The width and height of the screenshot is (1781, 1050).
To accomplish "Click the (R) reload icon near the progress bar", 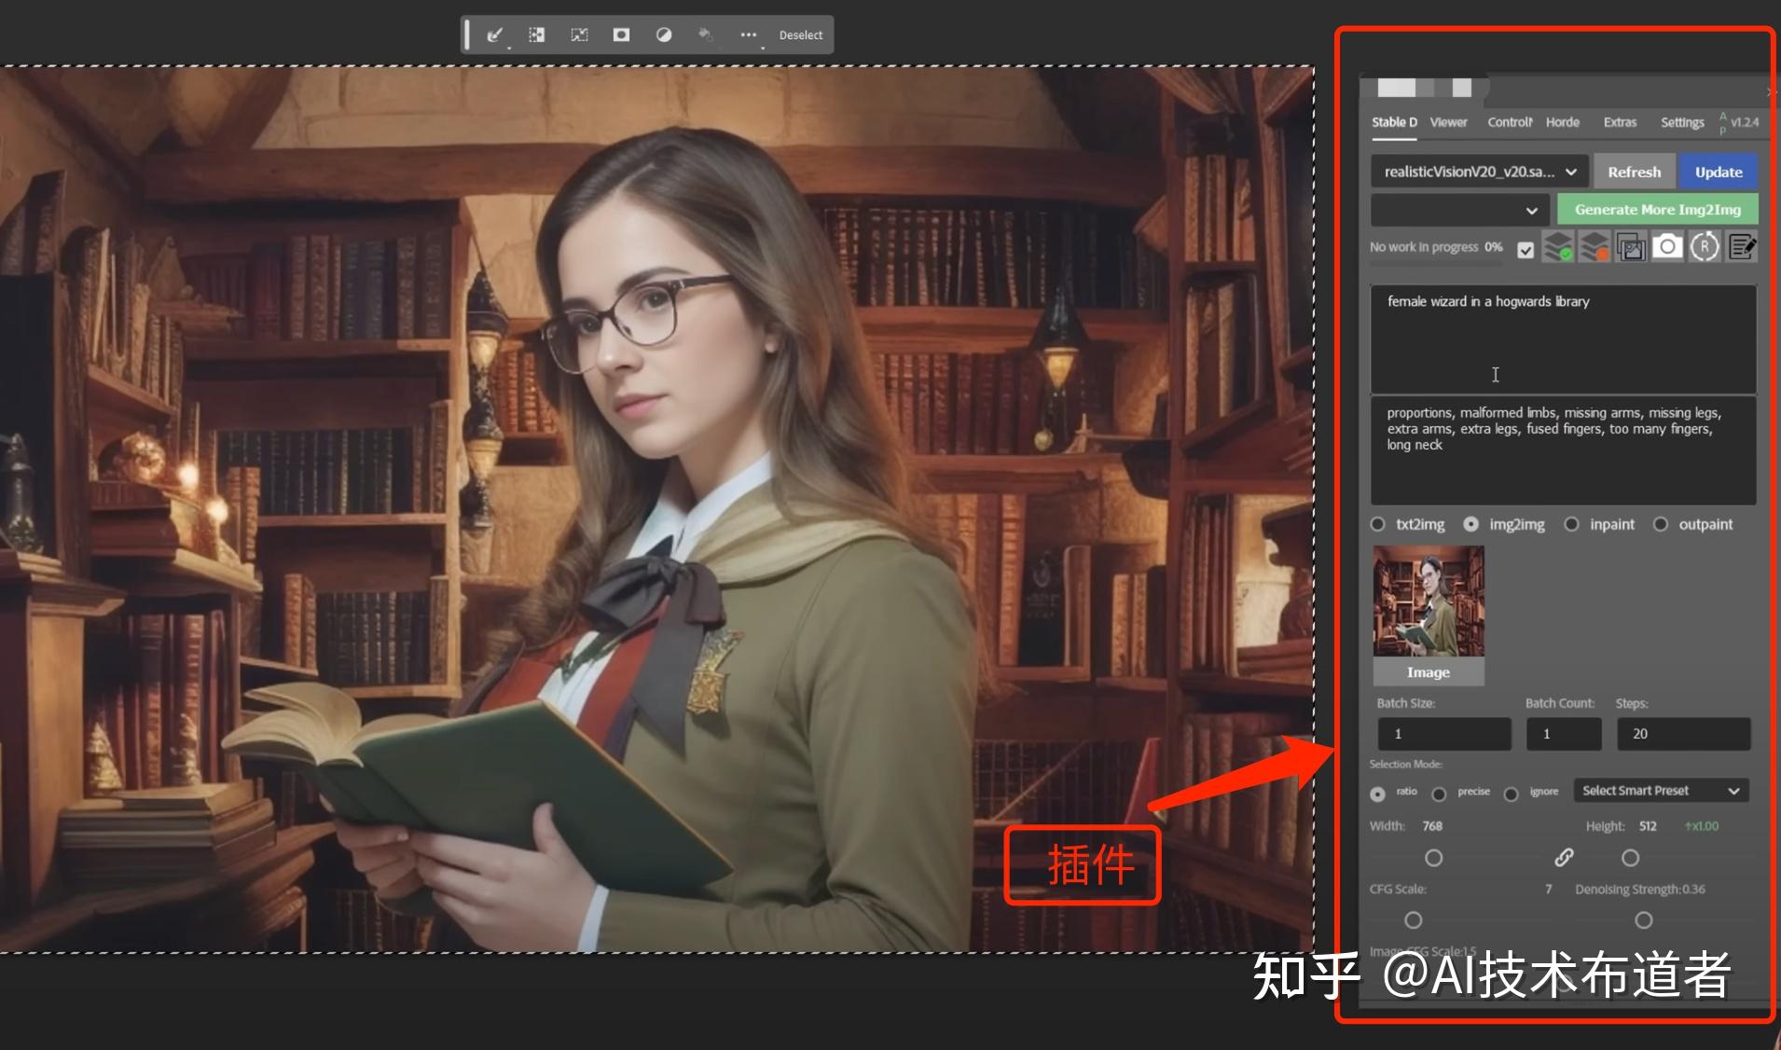I will point(1705,246).
